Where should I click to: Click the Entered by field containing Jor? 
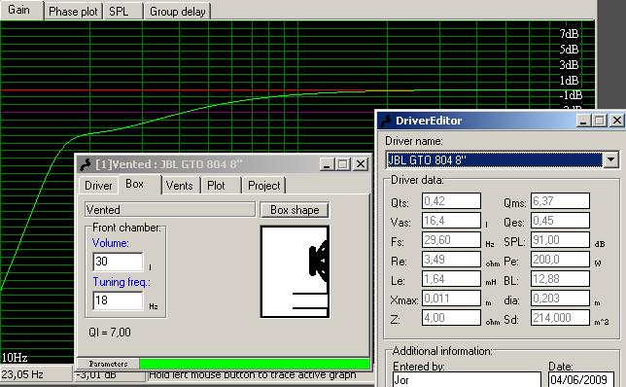[x=467, y=379]
